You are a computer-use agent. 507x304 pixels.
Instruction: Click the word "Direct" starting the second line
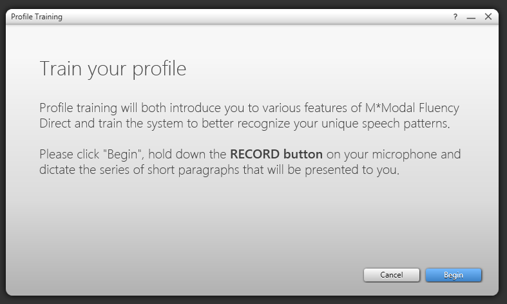(x=57, y=123)
